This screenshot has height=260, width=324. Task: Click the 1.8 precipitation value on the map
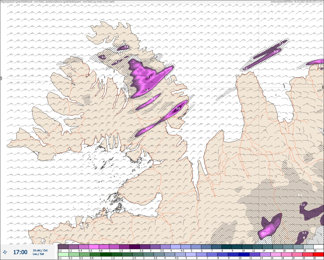[x=146, y=90]
